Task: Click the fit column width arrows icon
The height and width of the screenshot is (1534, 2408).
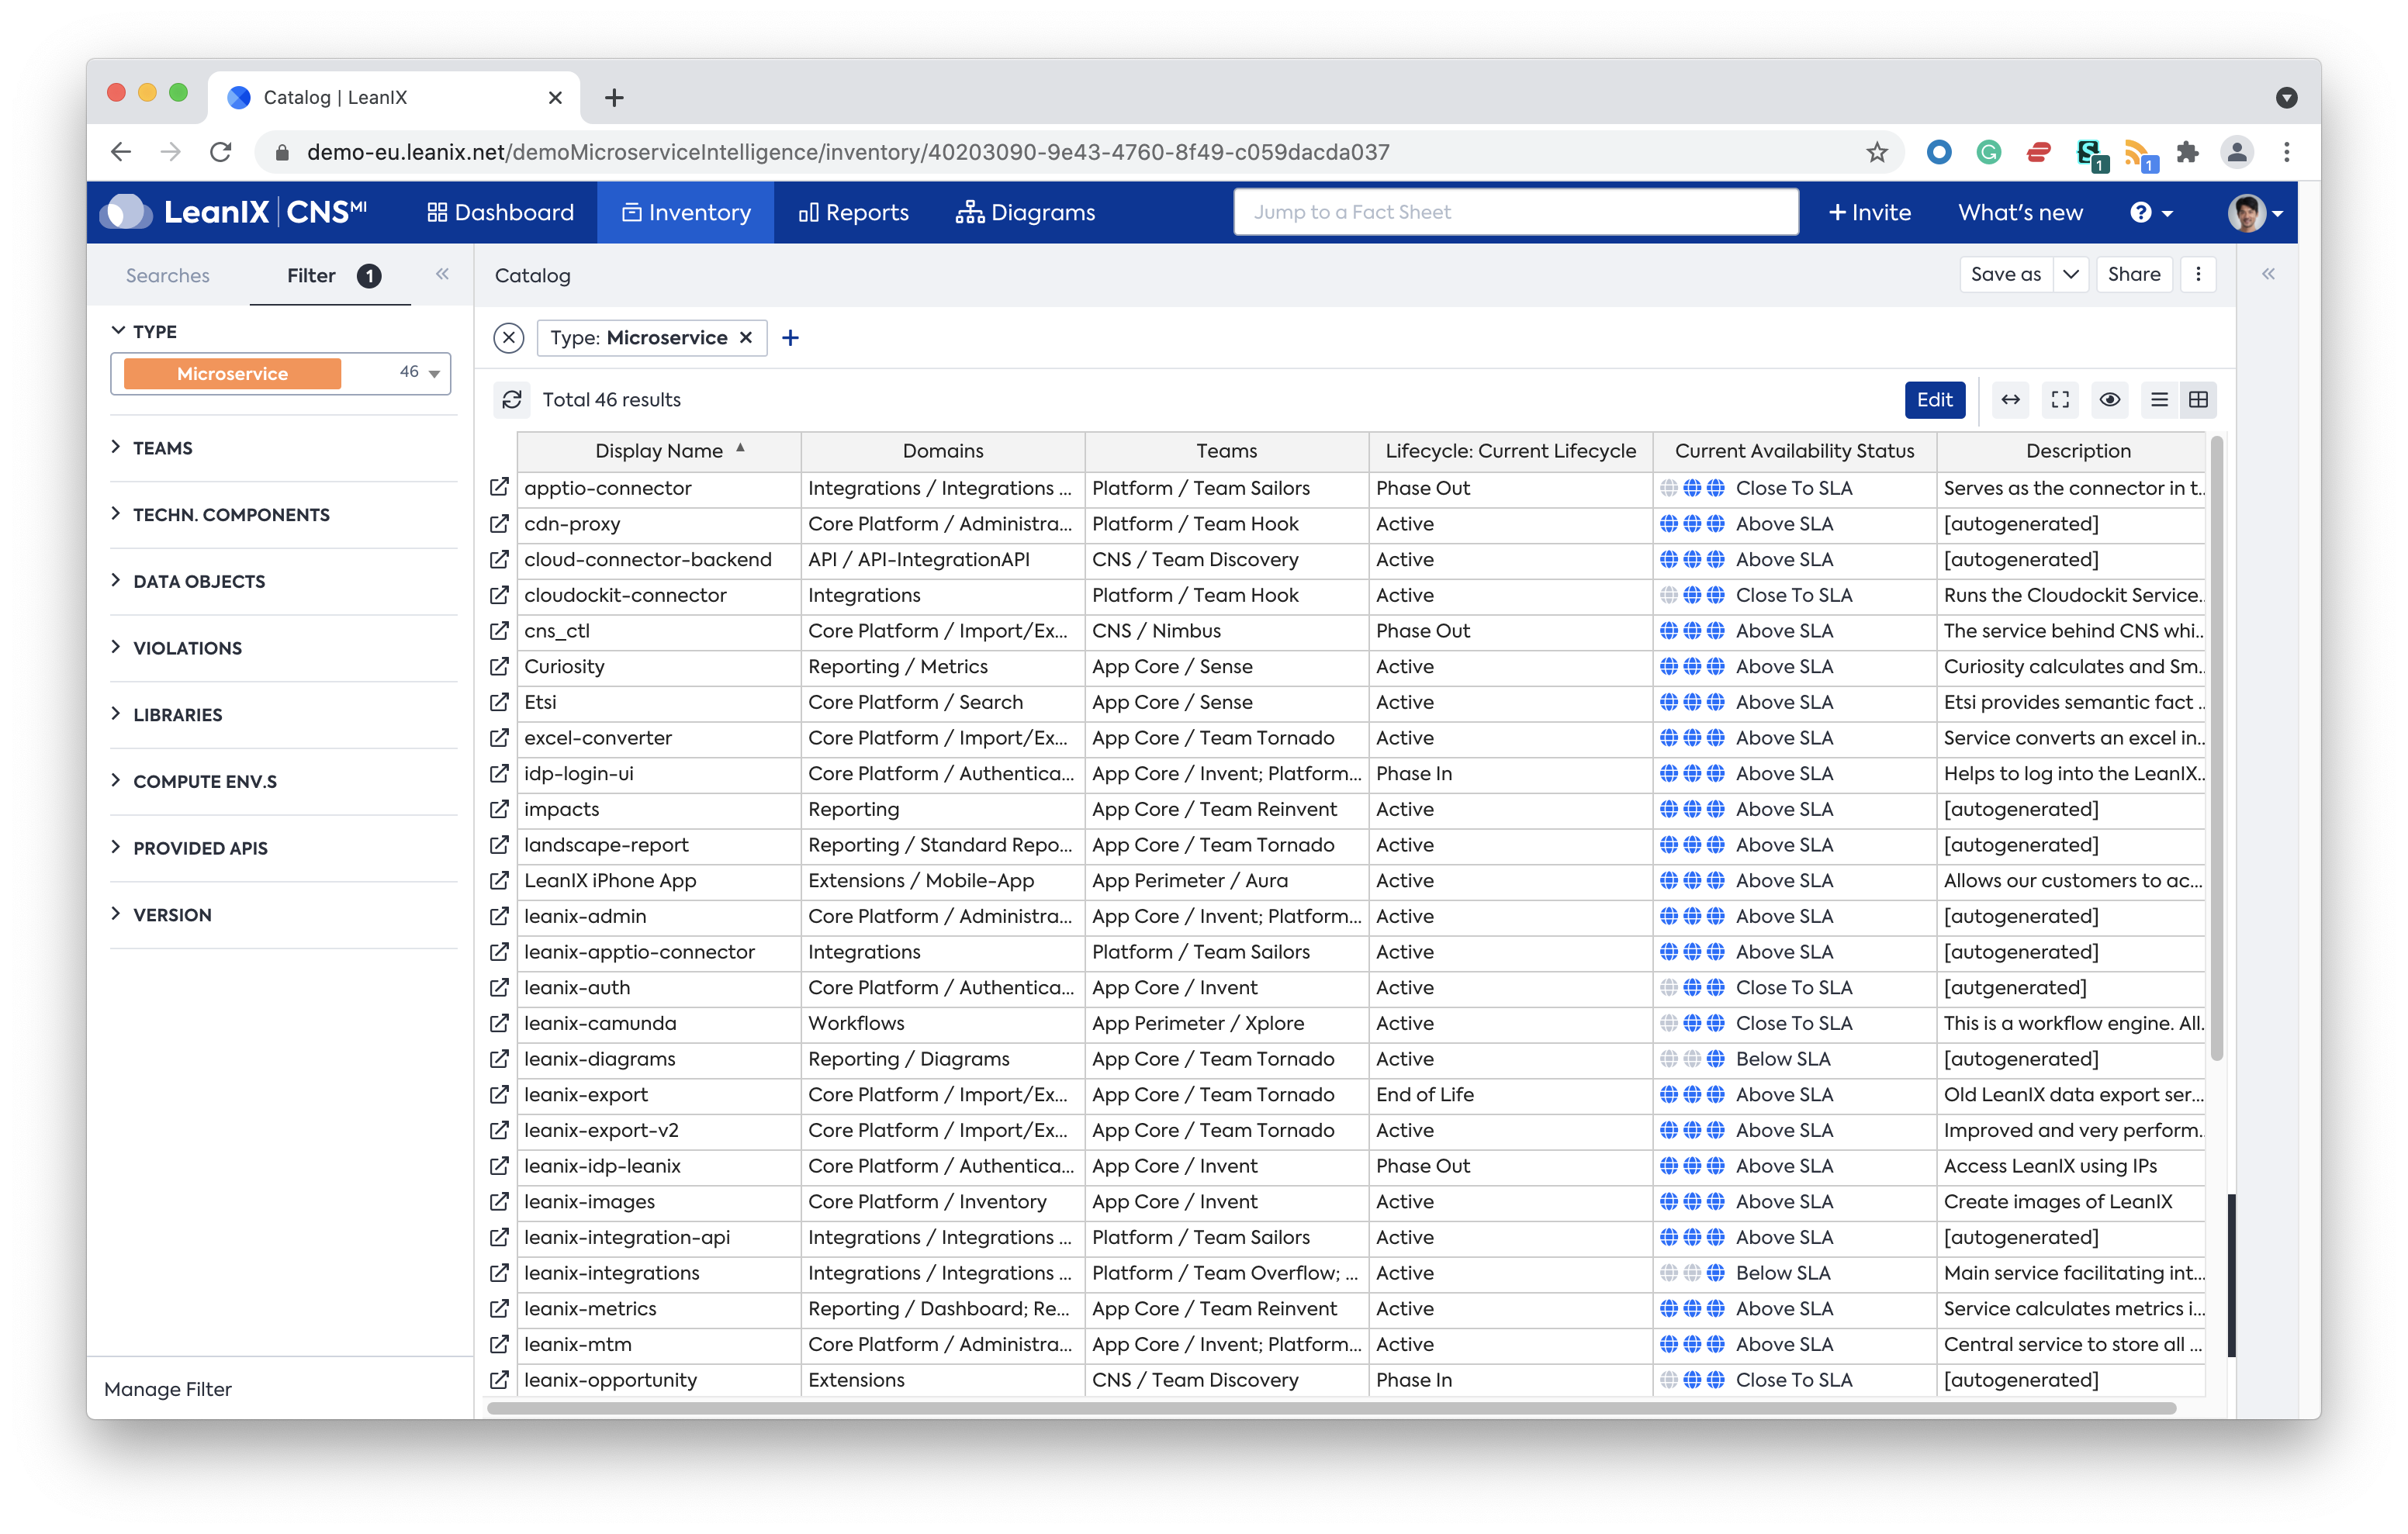Action: 2010,400
